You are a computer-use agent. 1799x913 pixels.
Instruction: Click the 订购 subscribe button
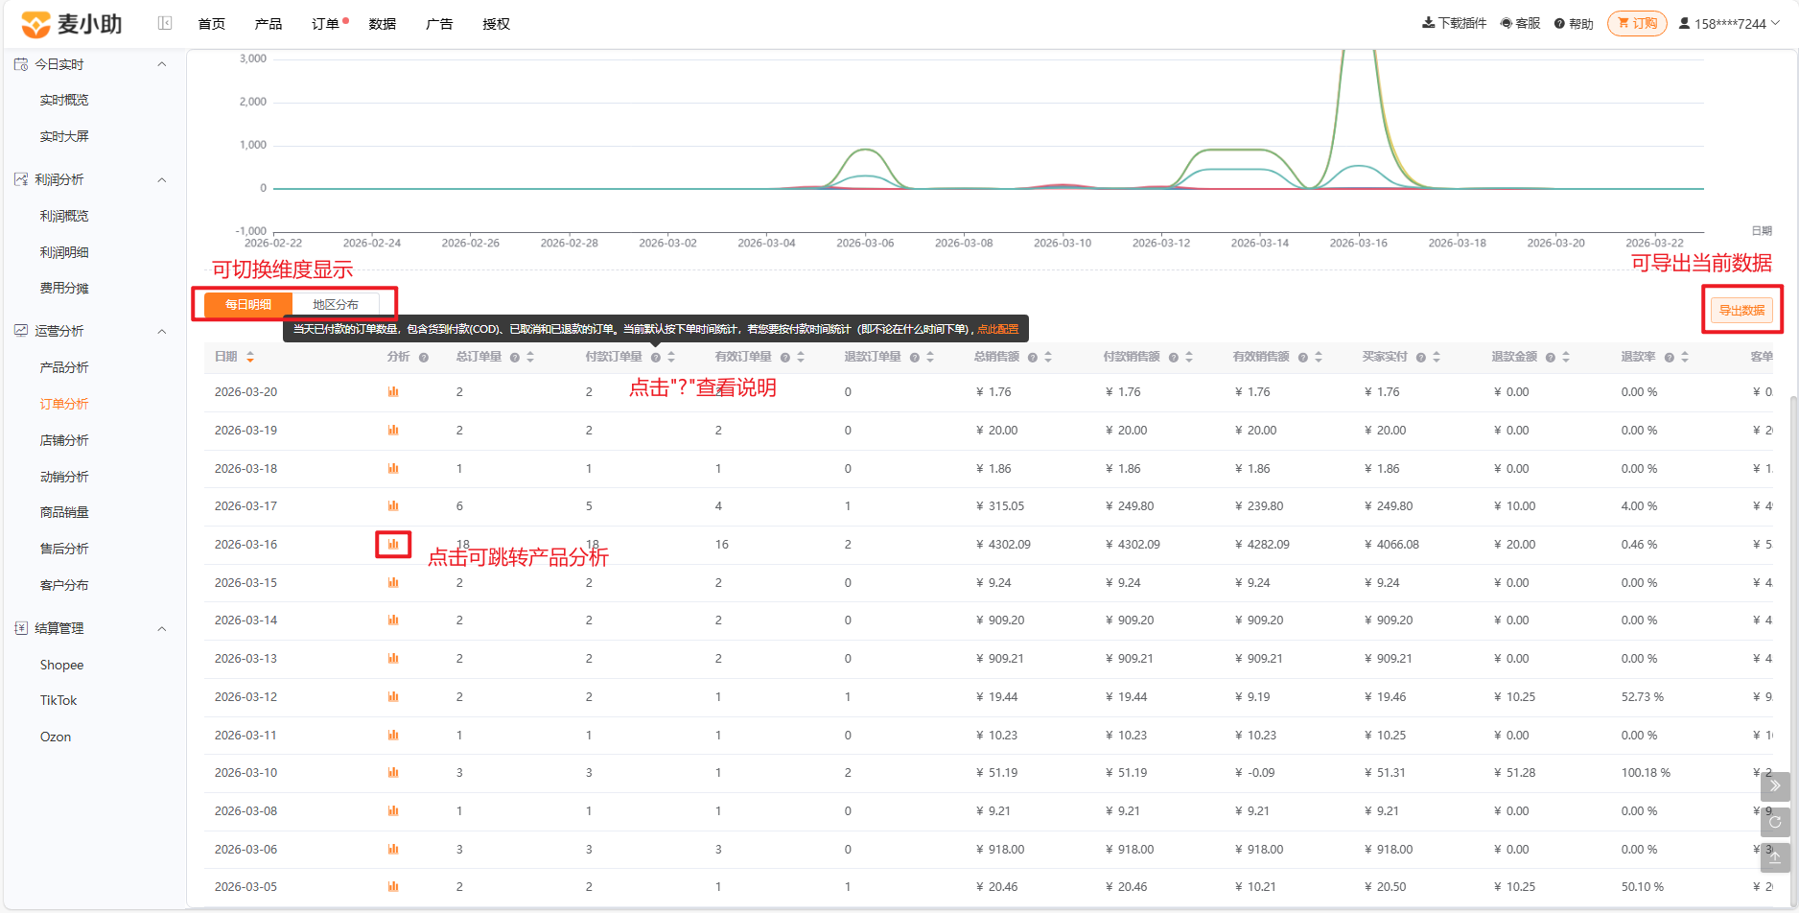point(1637,23)
